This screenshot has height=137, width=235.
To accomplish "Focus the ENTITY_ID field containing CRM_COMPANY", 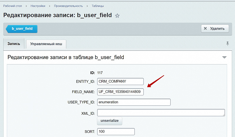I will pyautogui.click(x=120, y=81).
